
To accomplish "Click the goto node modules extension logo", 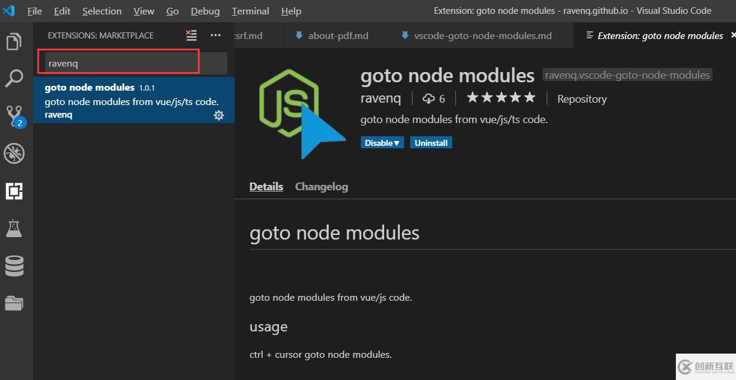I will [302, 114].
